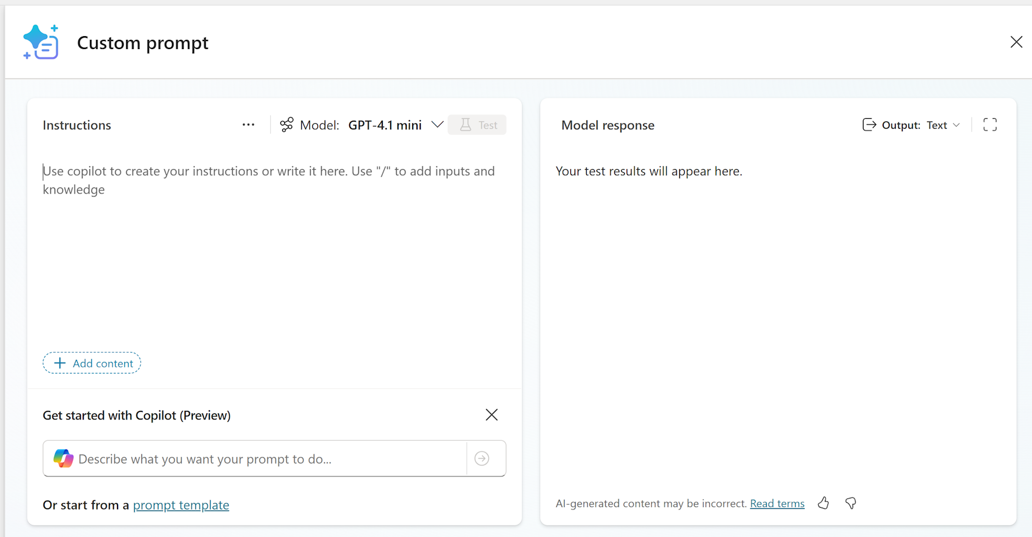
Task: Click the Copilot colorful logo icon
Action: click(x=63, y=459)
